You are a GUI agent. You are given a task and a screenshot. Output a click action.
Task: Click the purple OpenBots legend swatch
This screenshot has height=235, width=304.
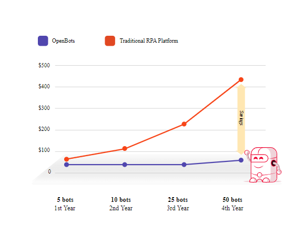[x=43, y=40]
